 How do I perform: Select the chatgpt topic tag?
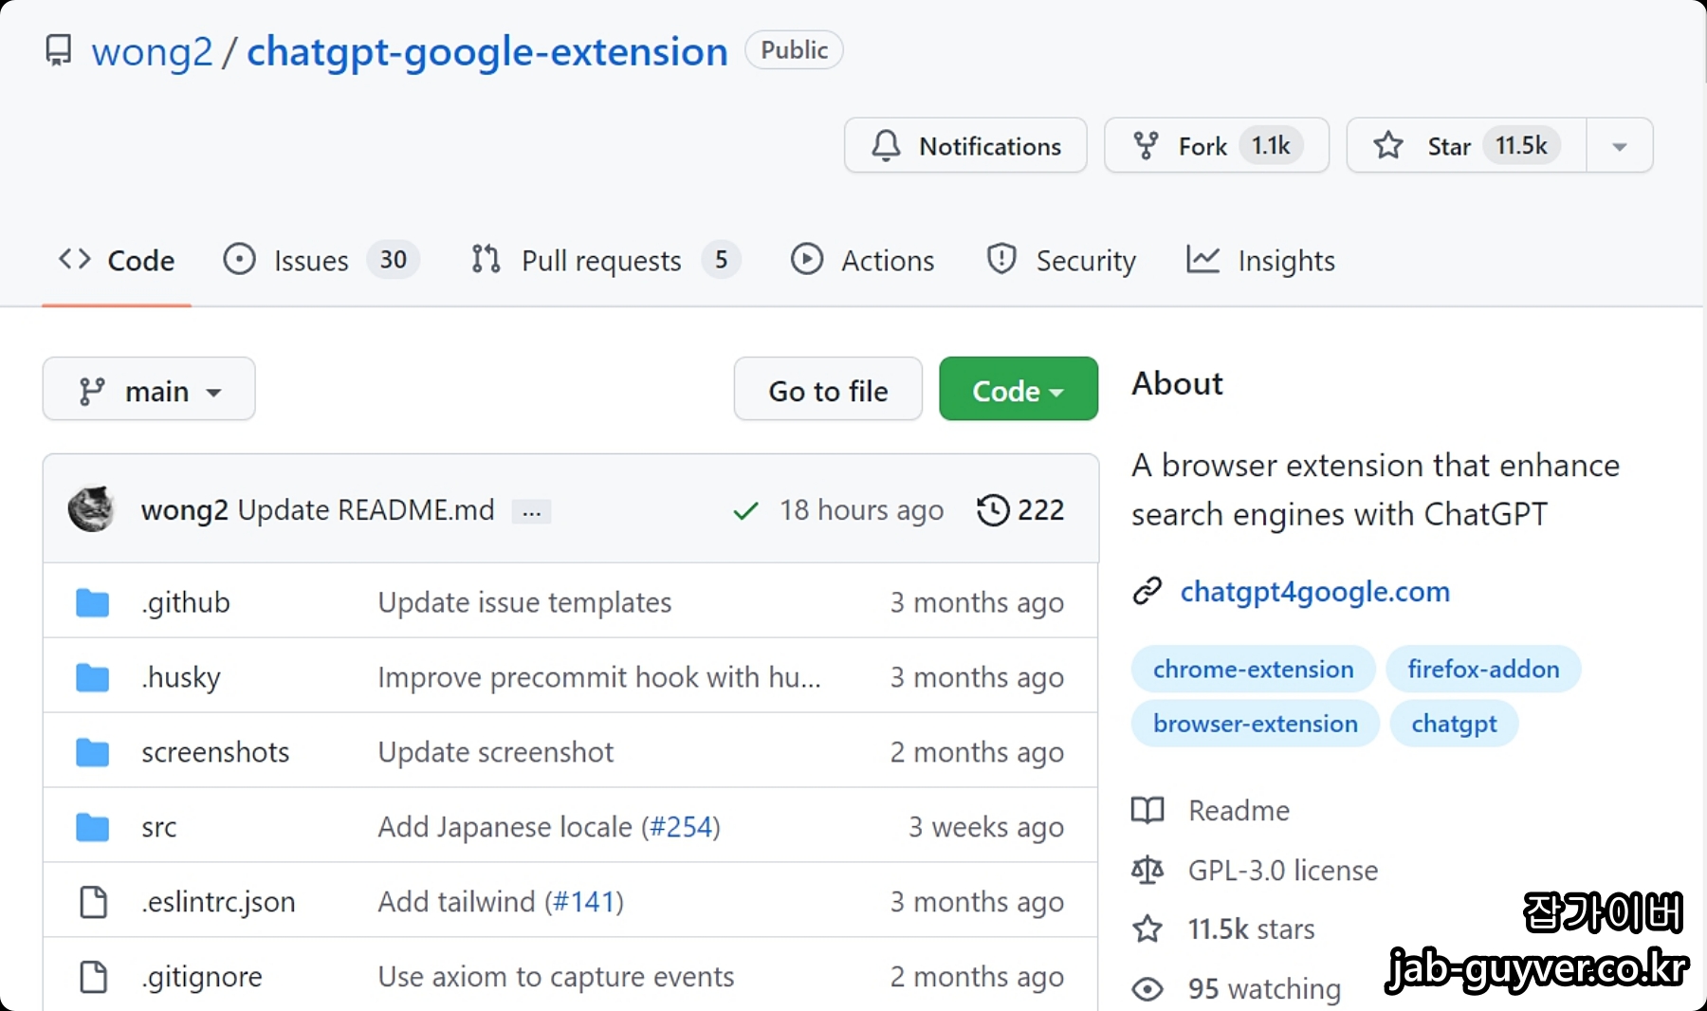pos(1454,724)
